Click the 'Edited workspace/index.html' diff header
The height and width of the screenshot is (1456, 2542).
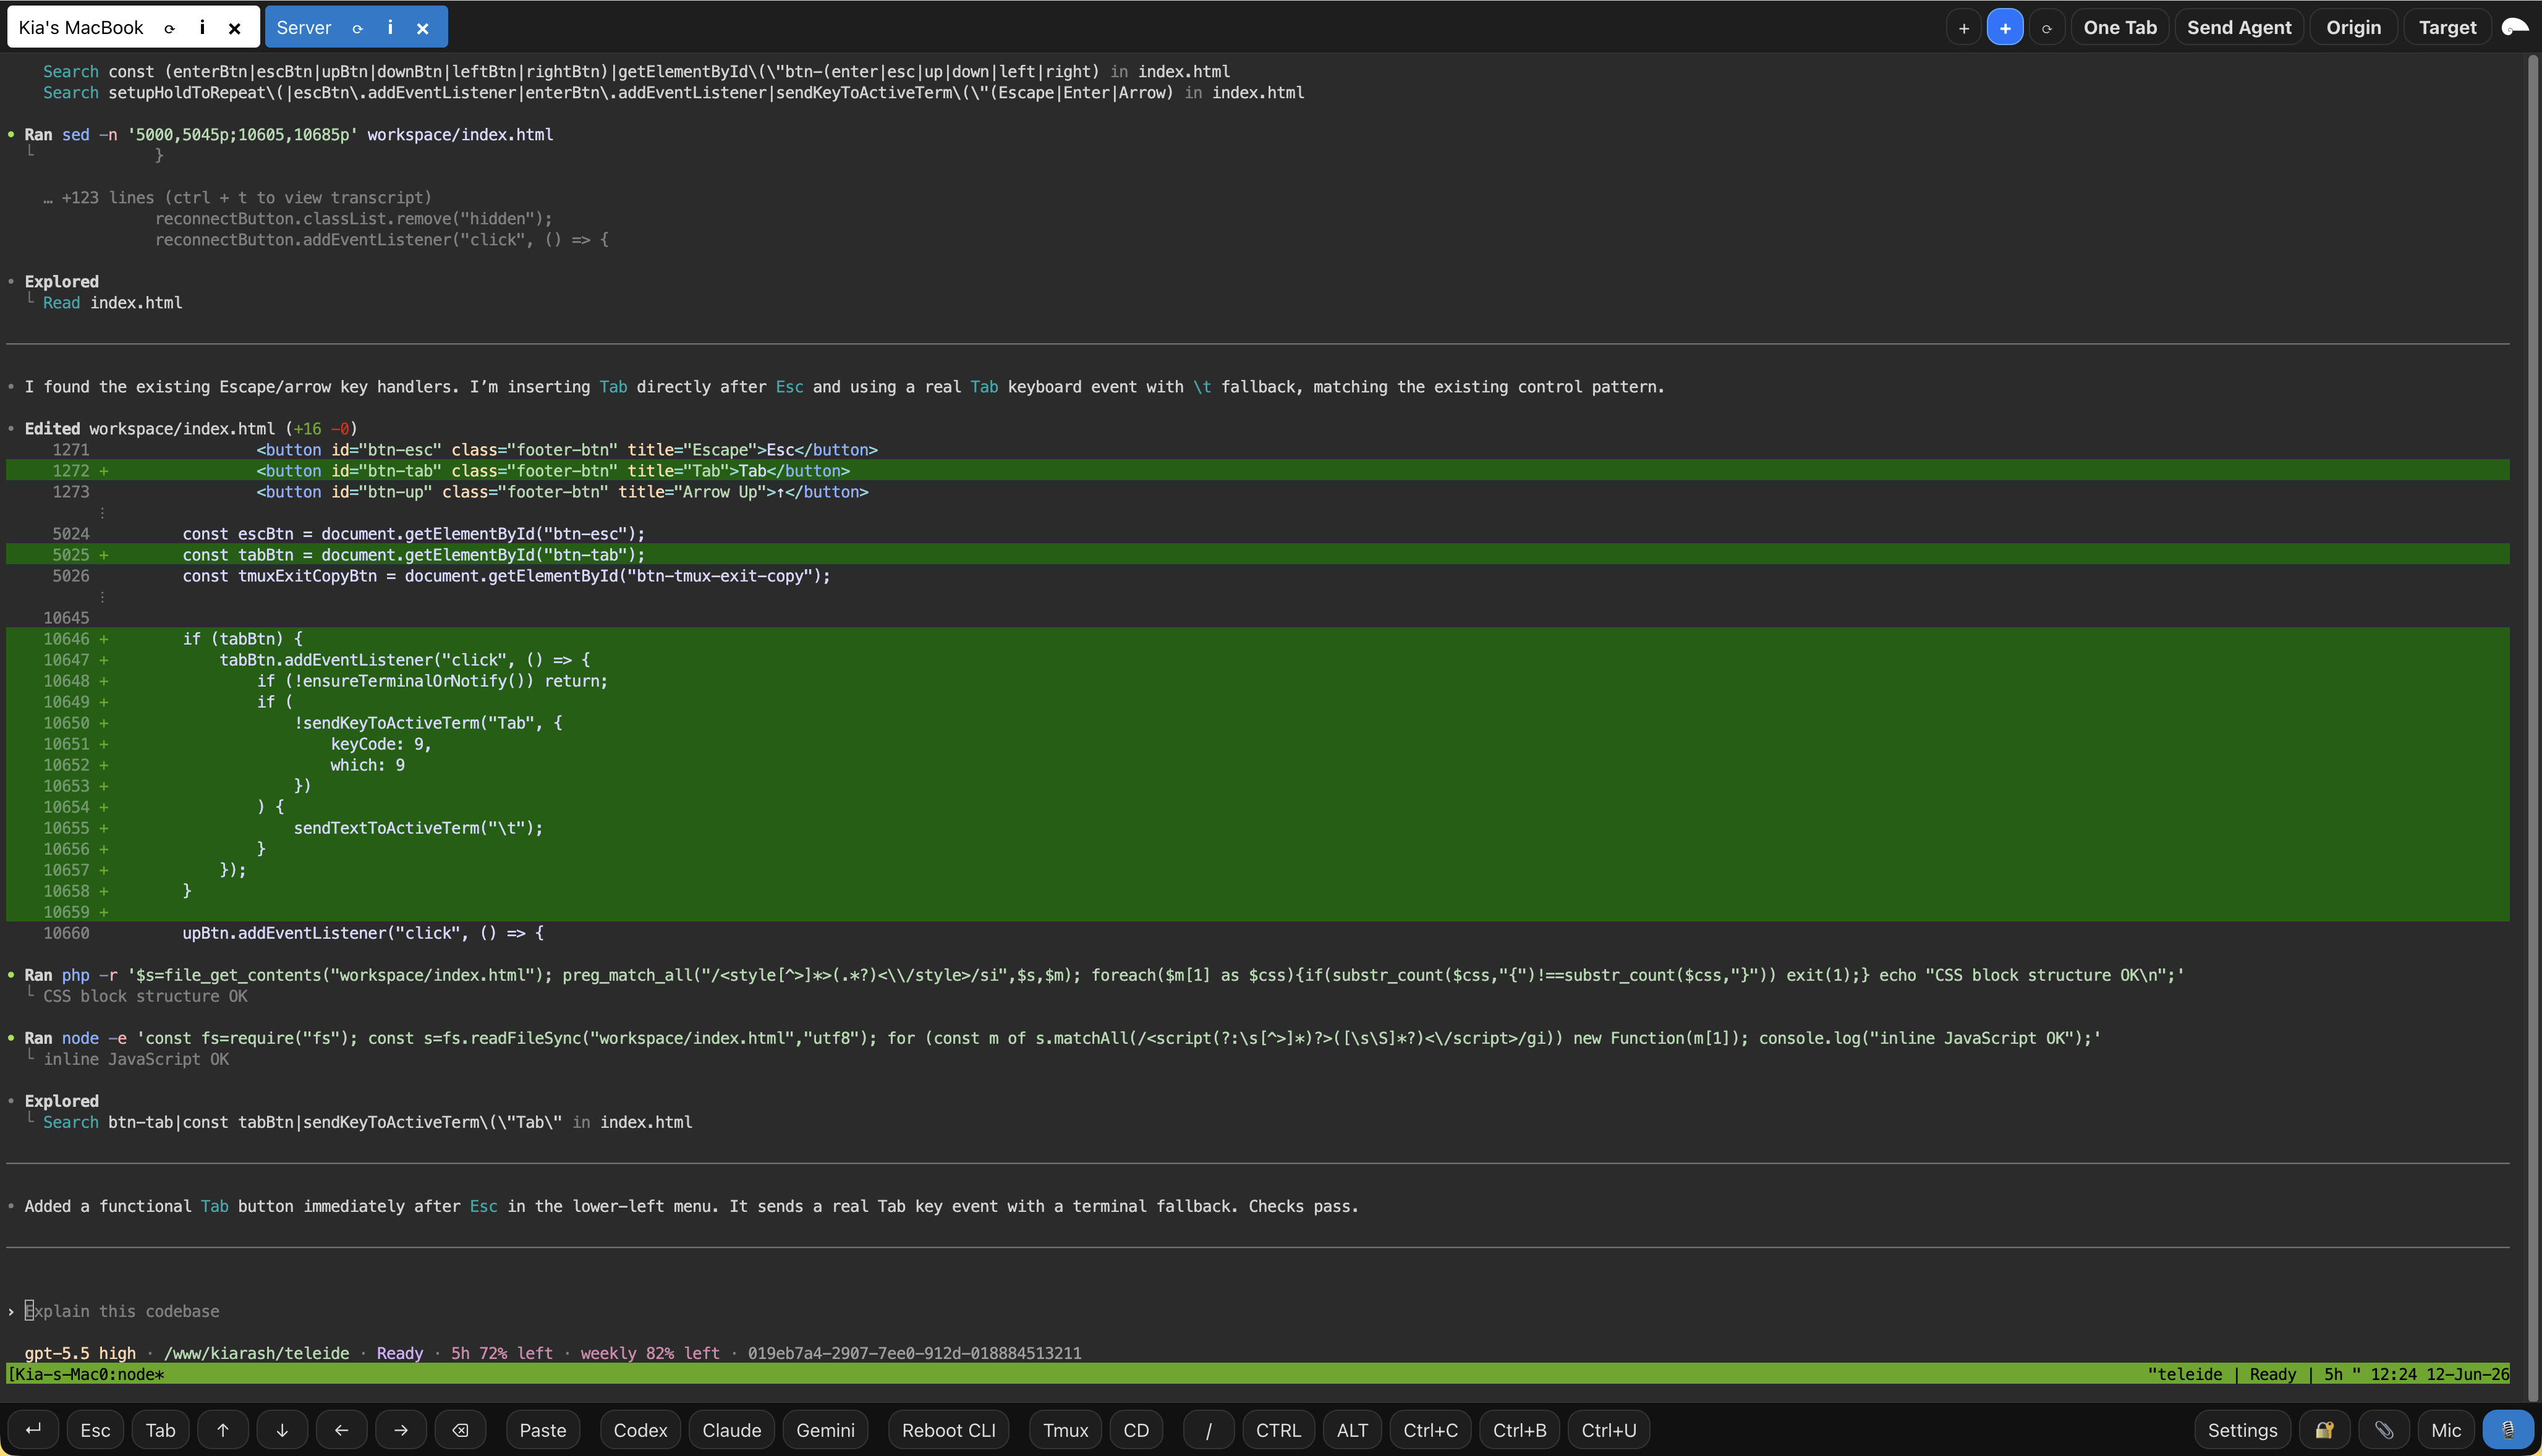pyautogui.click(x=190, y=429)
